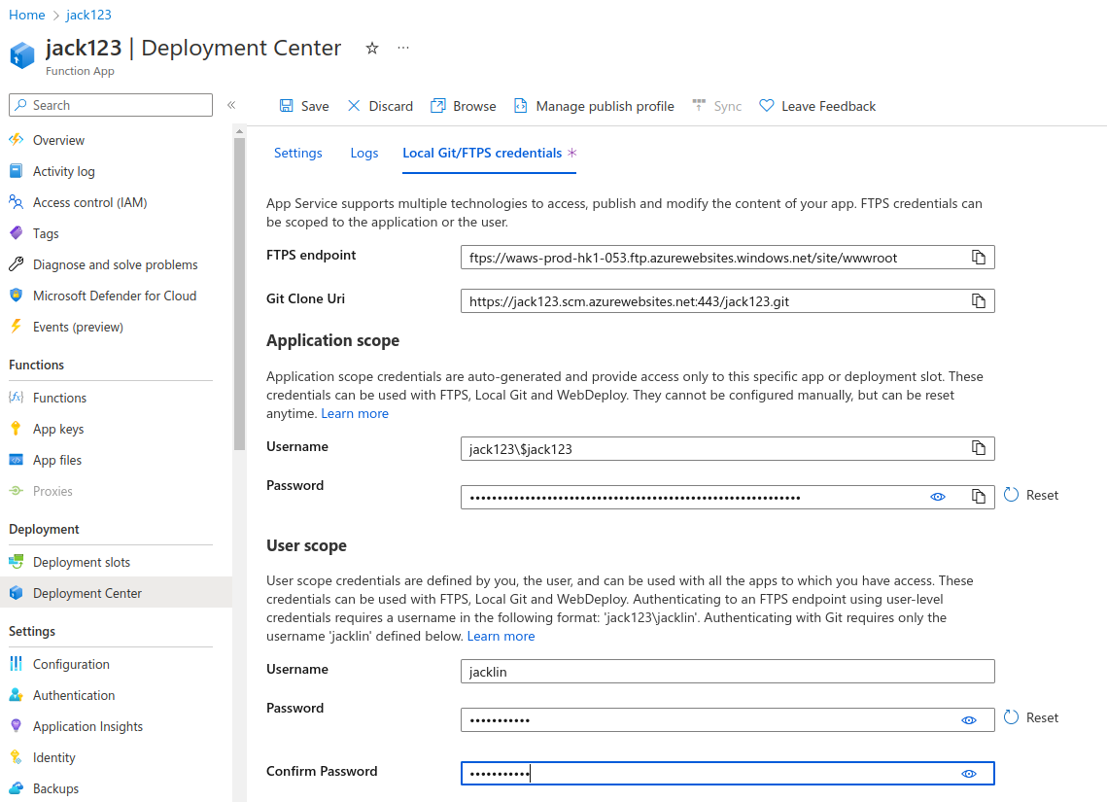This screenshot has width=1107, height=802.
Task: Switch to the Logs tab
Action: (x=364, y=153)
